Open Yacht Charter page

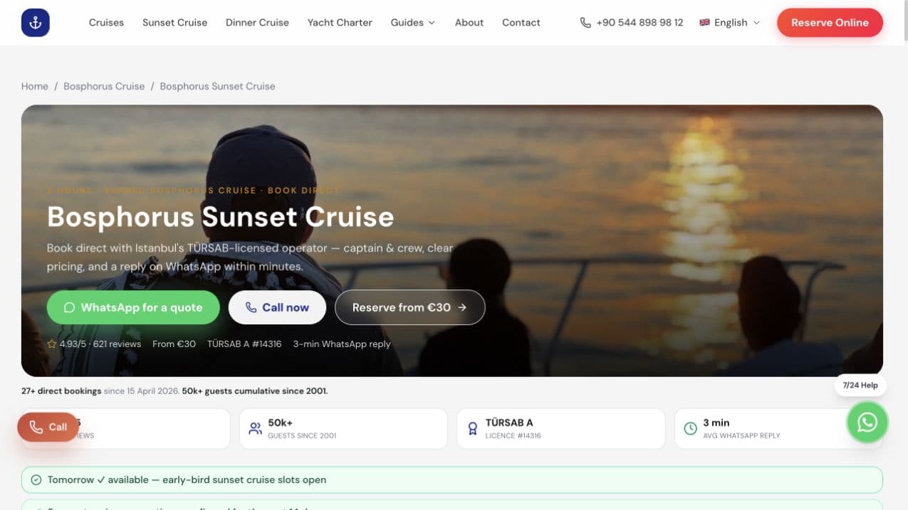(340, 23)
